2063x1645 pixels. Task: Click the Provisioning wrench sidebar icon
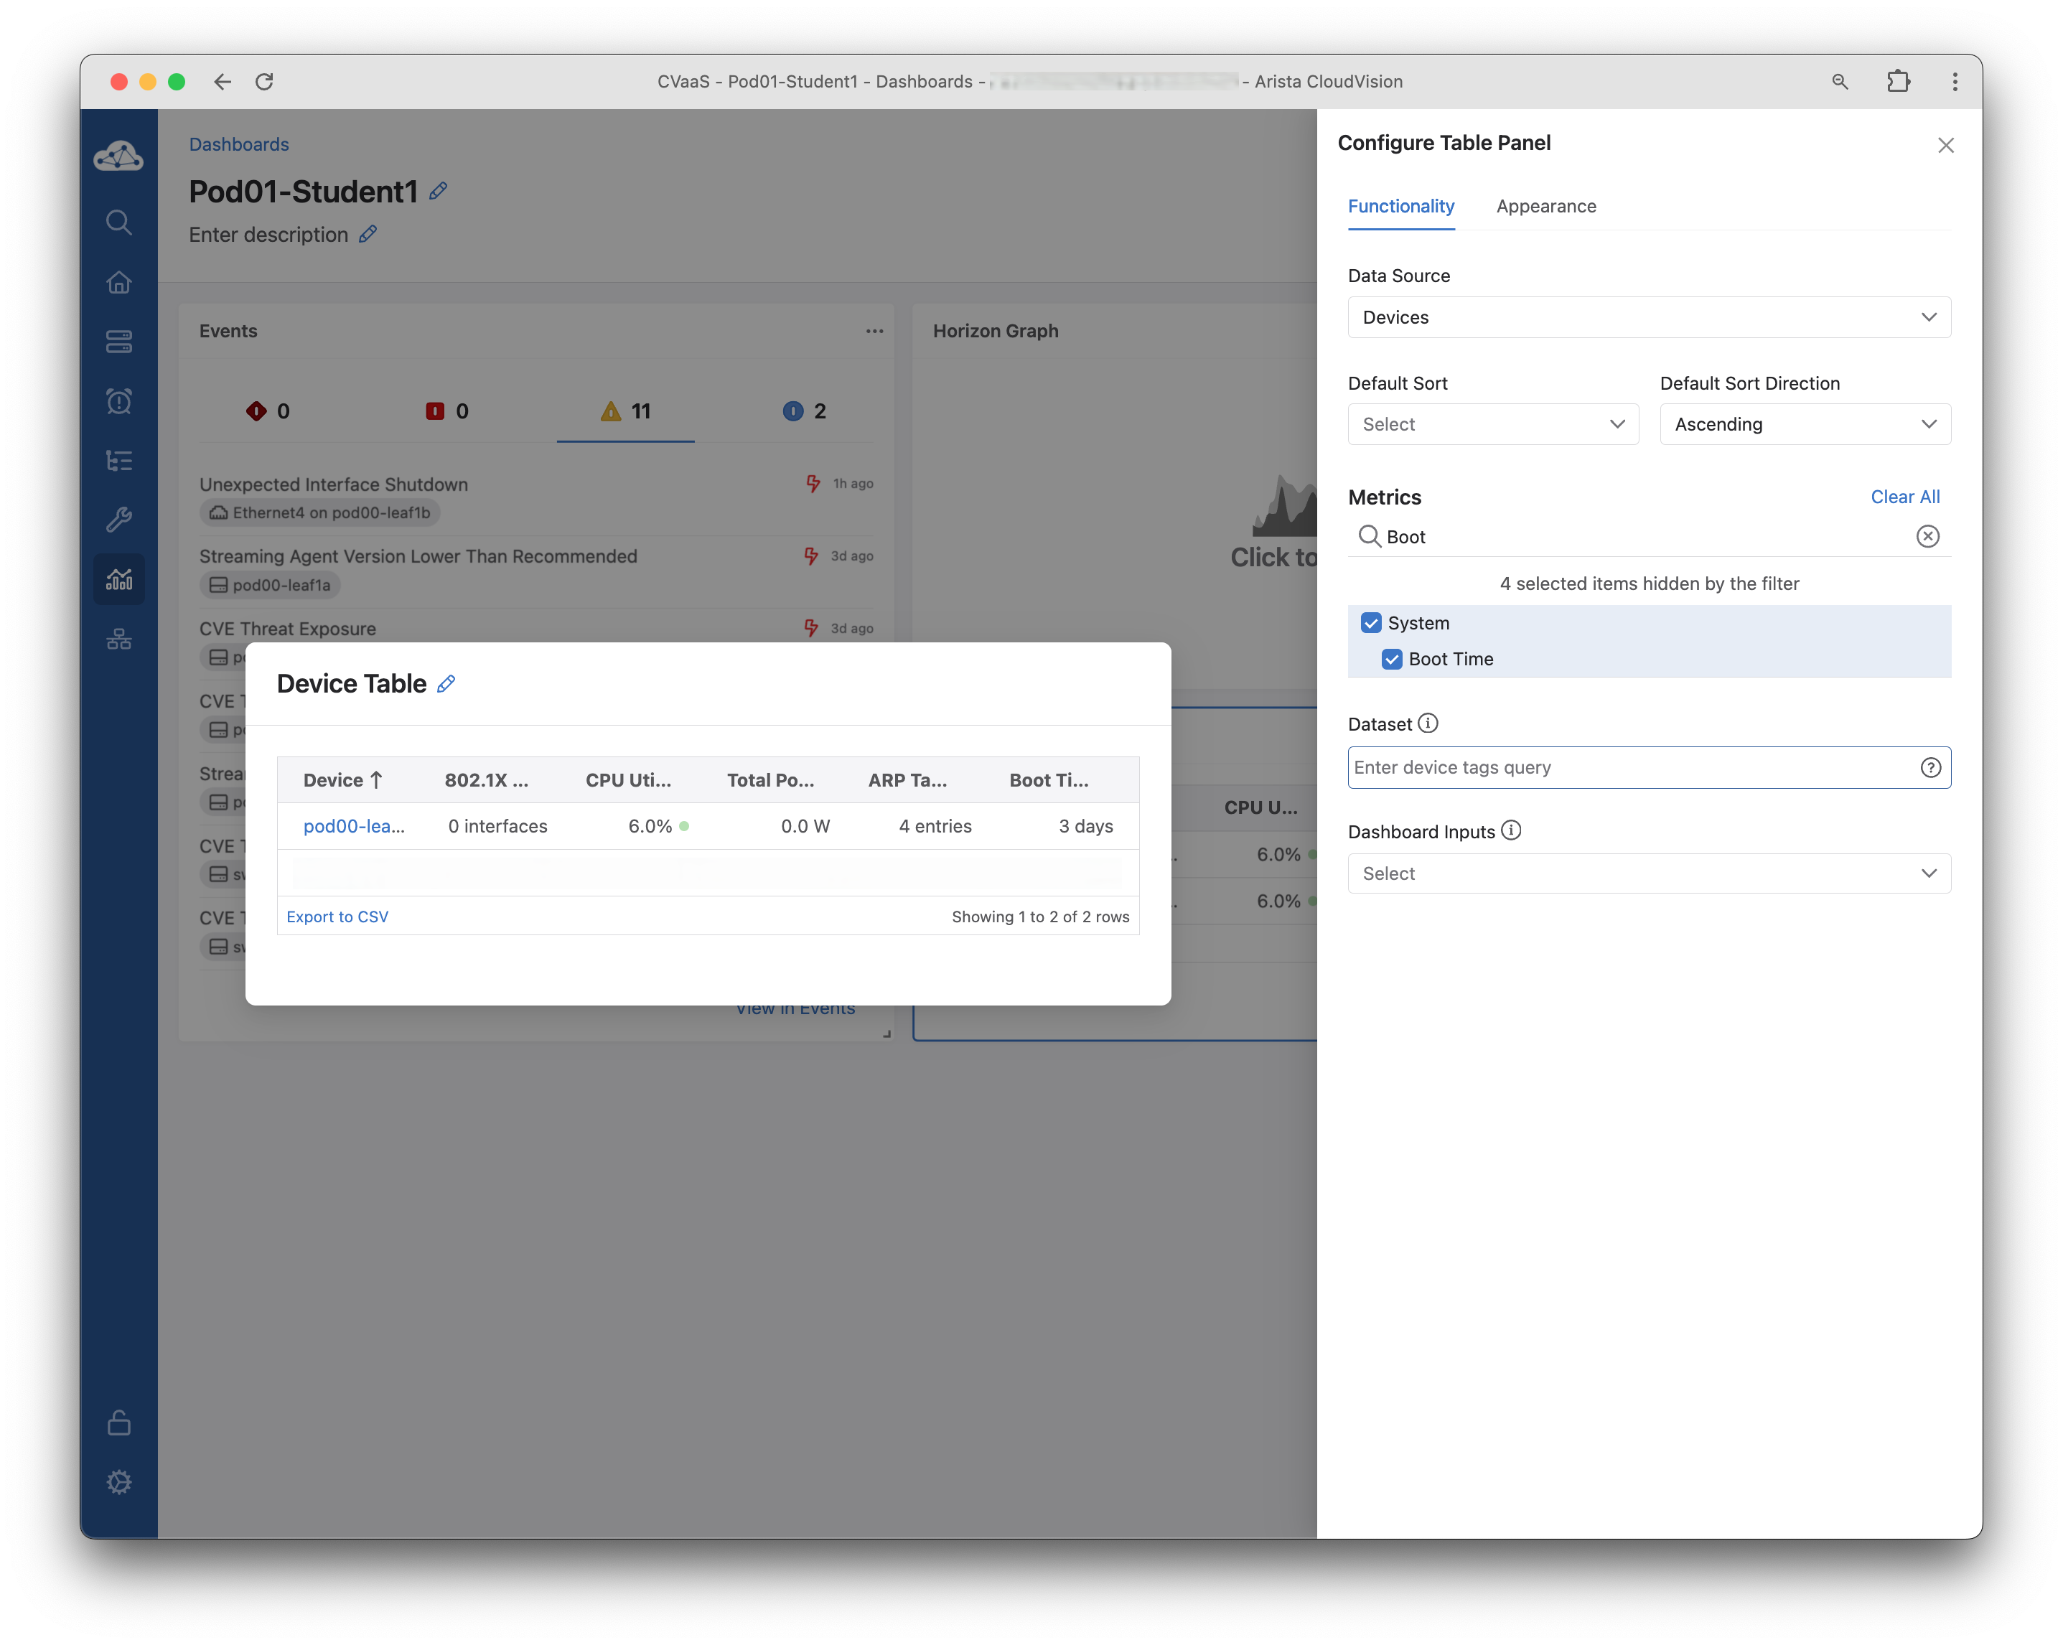coord(118,520)
